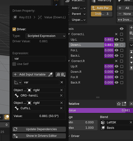Click the Basis relative key field
Image resolution: width=133 pixels, height=141 pixels.
tap(117, 128)
